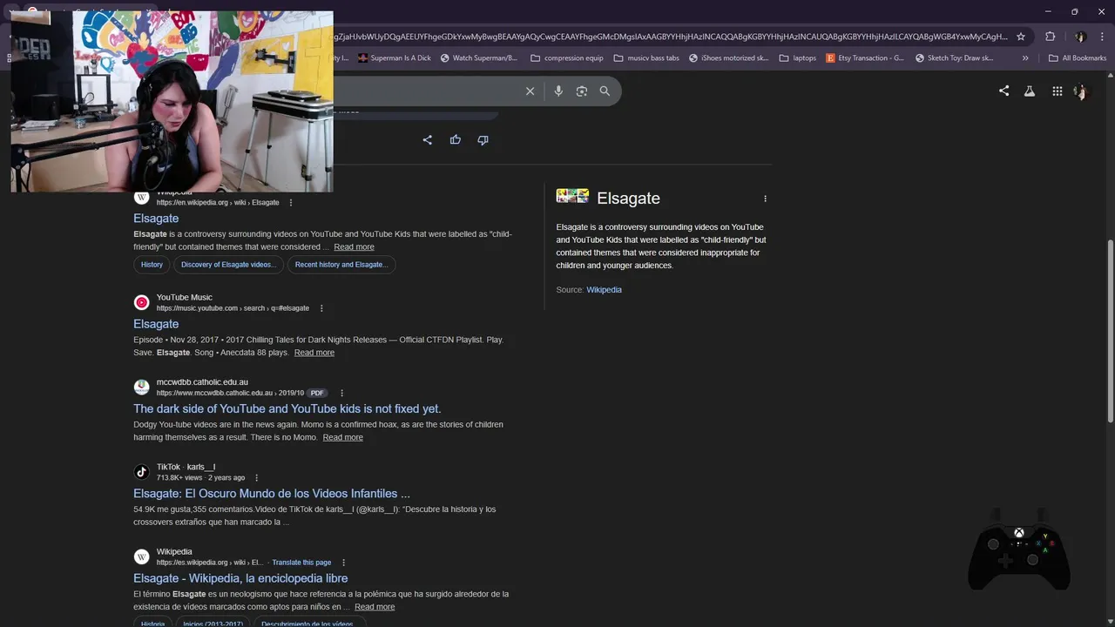Image resolution: width=1115 pixels, height=627 pixels.
Task: Open the Google apps grid
Action: click(x=1057, y=91)
